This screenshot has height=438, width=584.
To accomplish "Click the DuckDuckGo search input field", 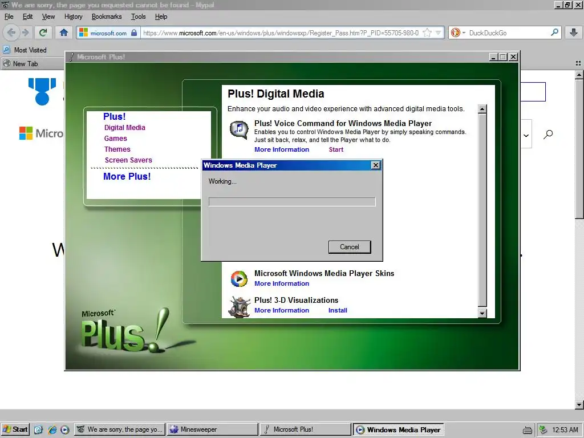I will coord(509,33).
